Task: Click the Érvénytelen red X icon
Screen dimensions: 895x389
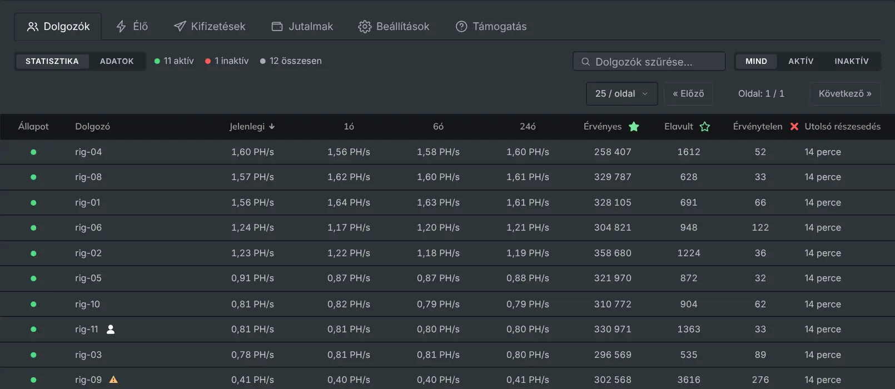Action: coord(794,127)
